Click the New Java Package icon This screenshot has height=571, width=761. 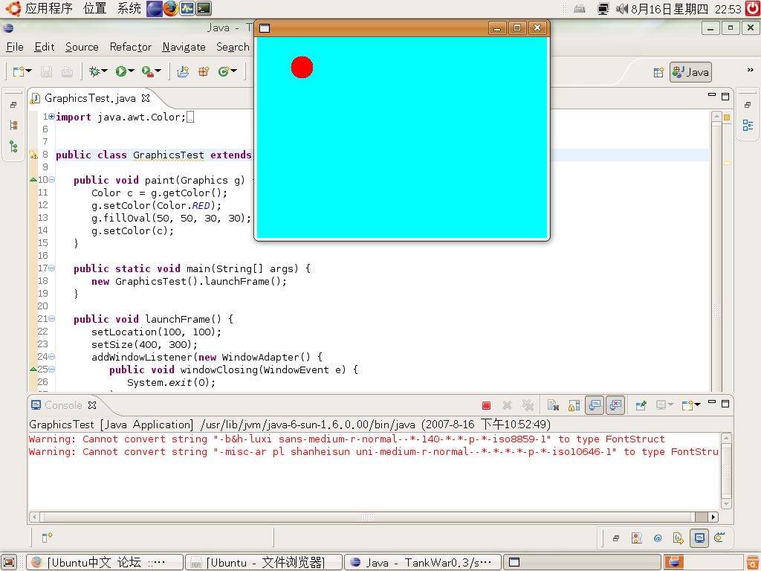204,72
